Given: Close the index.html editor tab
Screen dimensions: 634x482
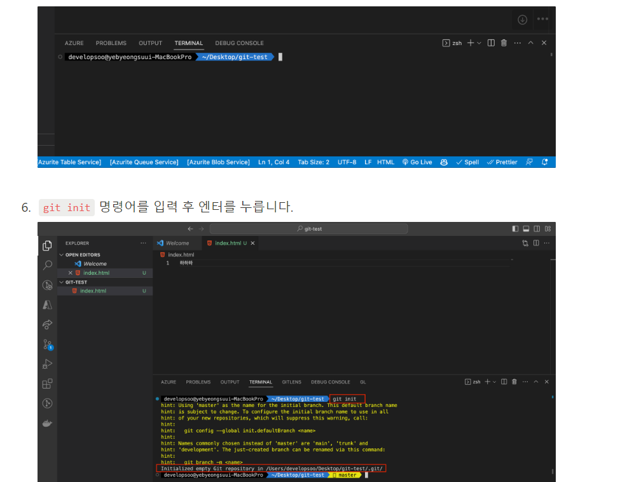Looking at the screenshot, I should (x=252, y=243).
